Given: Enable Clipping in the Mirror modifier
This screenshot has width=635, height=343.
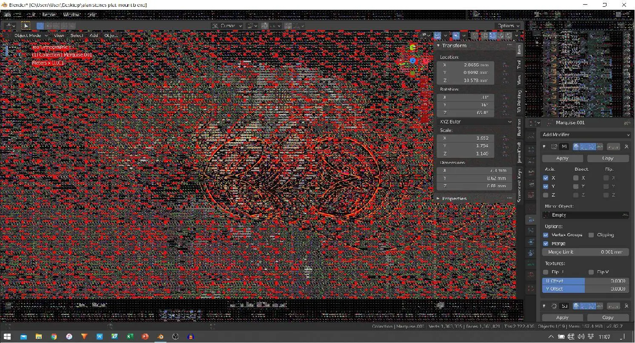Looking at the screenshot, I should [591, 235].
